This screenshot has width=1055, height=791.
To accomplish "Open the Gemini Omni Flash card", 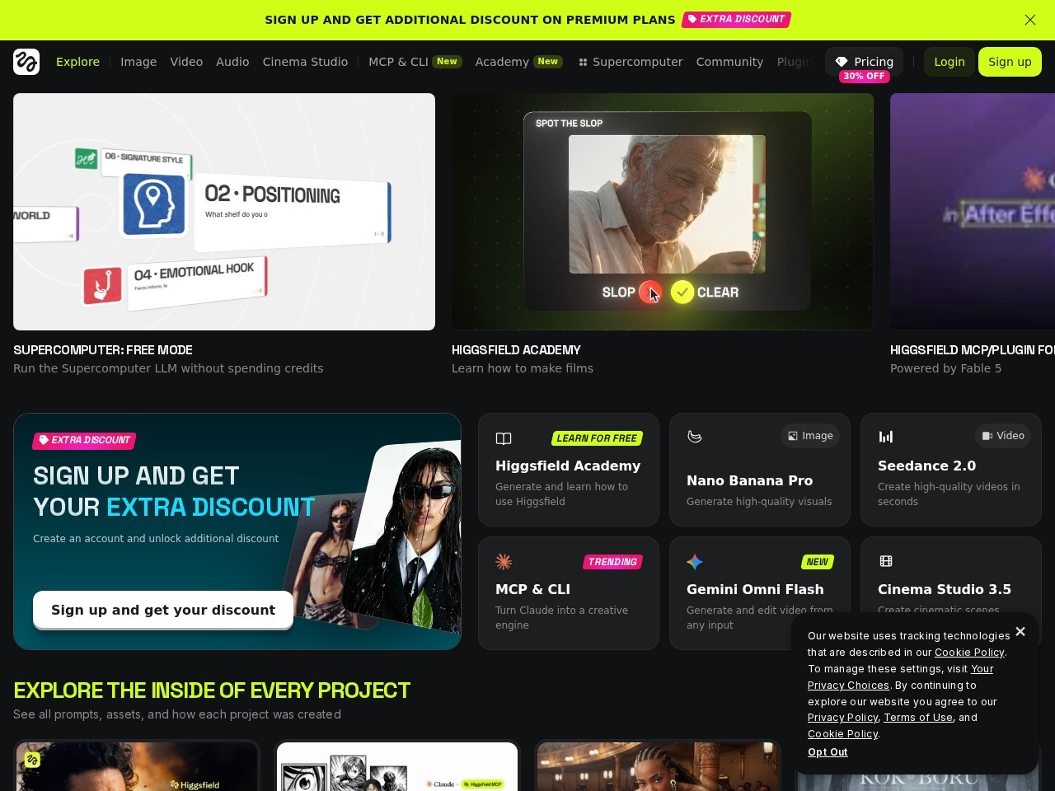I will tap(760, 593).
